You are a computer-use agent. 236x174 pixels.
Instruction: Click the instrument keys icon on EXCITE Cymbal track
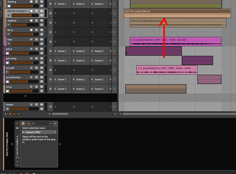[9, 15]
